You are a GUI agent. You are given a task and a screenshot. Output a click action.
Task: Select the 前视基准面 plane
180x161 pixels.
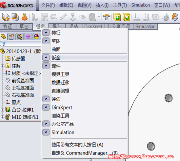click(x=20, y=81)
